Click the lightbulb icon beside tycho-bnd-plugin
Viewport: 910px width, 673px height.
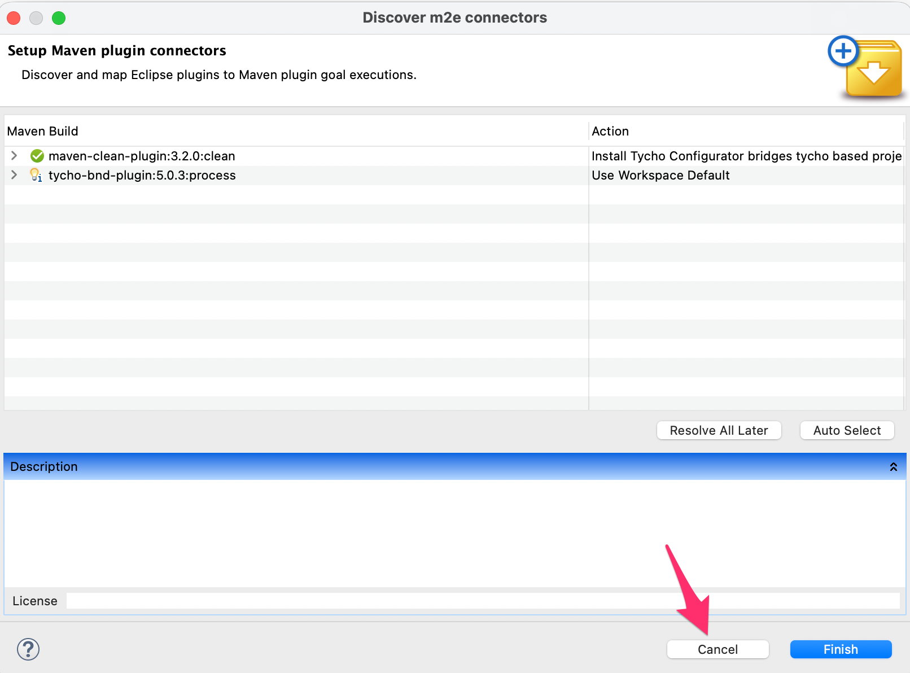(36, 175)
